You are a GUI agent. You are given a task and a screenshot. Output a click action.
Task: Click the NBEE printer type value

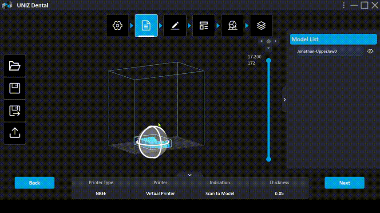[101, 193]
